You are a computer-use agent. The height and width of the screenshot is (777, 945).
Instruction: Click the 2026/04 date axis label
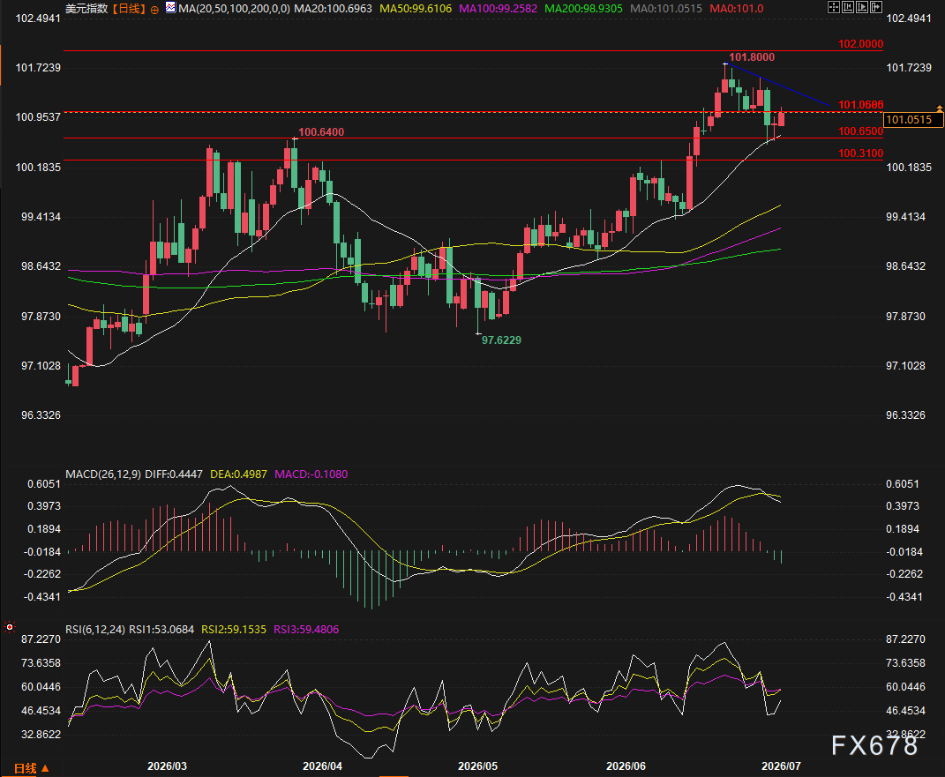point(322,766)
